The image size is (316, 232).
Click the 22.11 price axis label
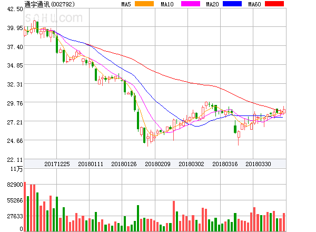click(x=15, y=160)
